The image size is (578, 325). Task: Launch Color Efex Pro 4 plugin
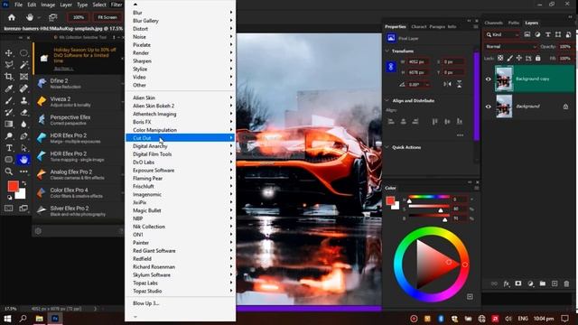pos(79,192)
